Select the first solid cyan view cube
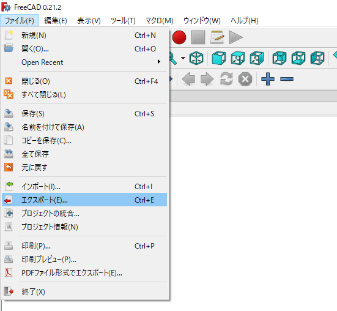Screen dimensions: 337x311 click(x=219, y=58)
